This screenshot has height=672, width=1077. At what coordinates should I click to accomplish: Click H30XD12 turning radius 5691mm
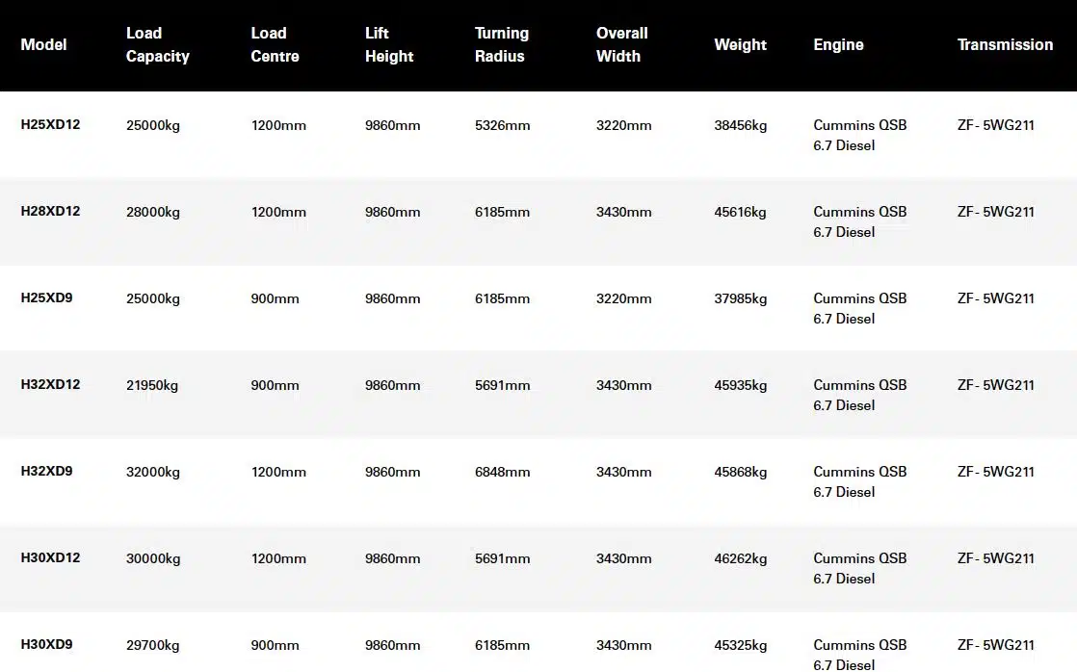click(502, 558)
